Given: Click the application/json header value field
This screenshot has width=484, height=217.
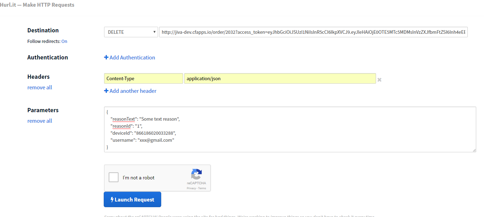Looking at the screenshot, I should point(280,78).
